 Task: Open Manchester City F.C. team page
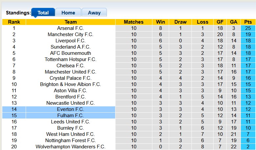(70, 34)
